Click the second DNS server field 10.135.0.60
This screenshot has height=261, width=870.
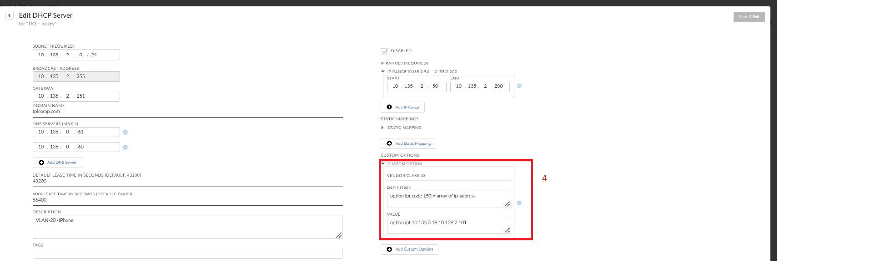[76, 147]
